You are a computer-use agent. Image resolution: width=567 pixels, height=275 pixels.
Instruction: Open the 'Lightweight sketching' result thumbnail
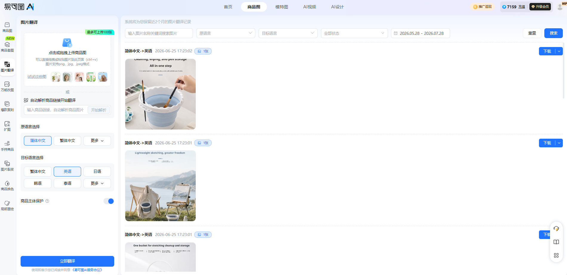(160, 186)
